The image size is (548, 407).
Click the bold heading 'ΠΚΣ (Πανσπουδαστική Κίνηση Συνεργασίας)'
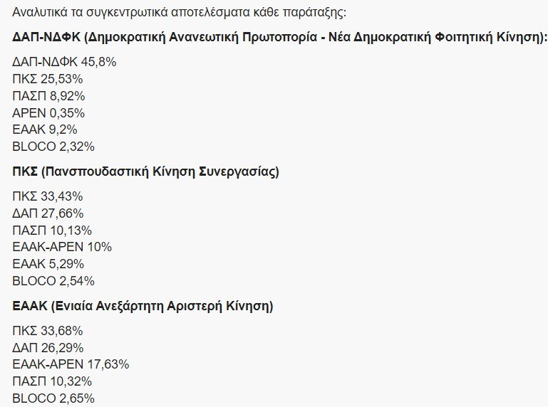tap(146, 171)
